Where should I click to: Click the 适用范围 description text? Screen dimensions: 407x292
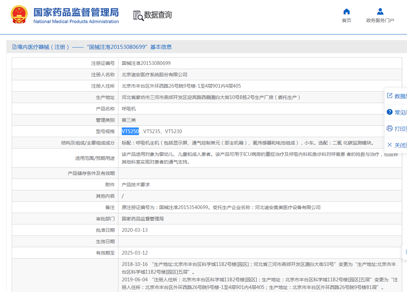pyautogui.click(x=260, y=158)
